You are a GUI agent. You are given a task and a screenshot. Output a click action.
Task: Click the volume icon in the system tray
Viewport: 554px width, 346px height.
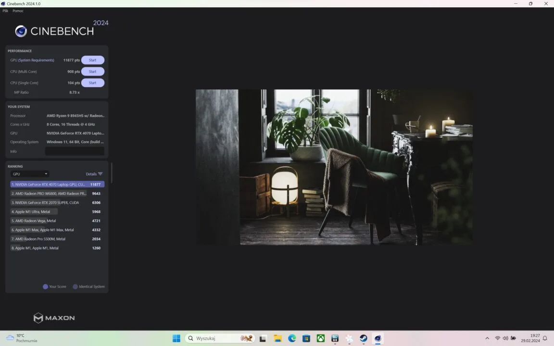point(505,338)
